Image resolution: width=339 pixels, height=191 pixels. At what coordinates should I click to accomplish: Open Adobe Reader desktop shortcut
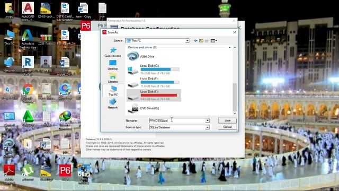(10, 175)
